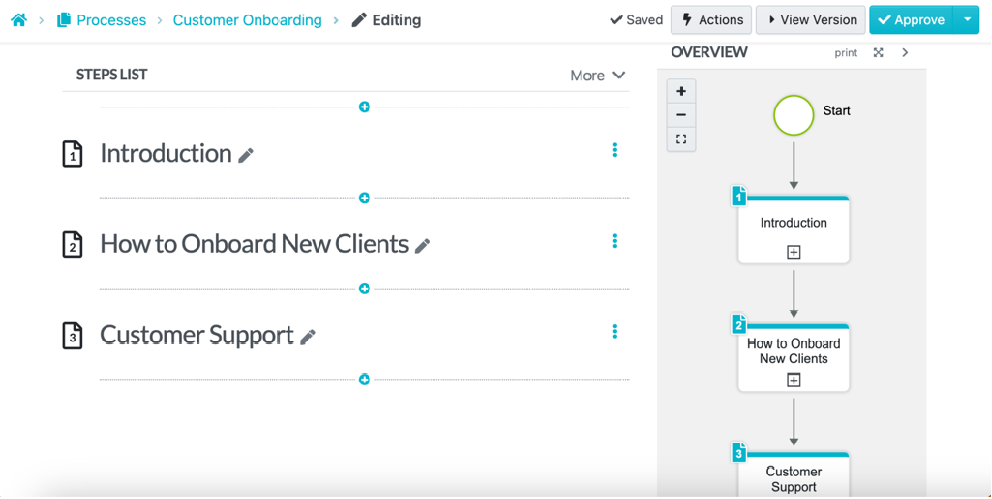Image resolution: width=992 pixels, height=499 pixels.
Task: Expand Introduction node in overview diagram
Action: tap(793, 252)
